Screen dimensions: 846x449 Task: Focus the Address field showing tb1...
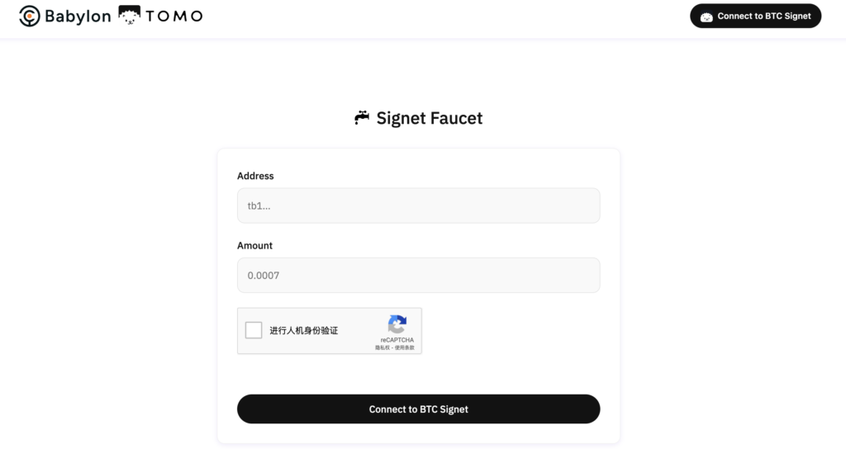418,206
